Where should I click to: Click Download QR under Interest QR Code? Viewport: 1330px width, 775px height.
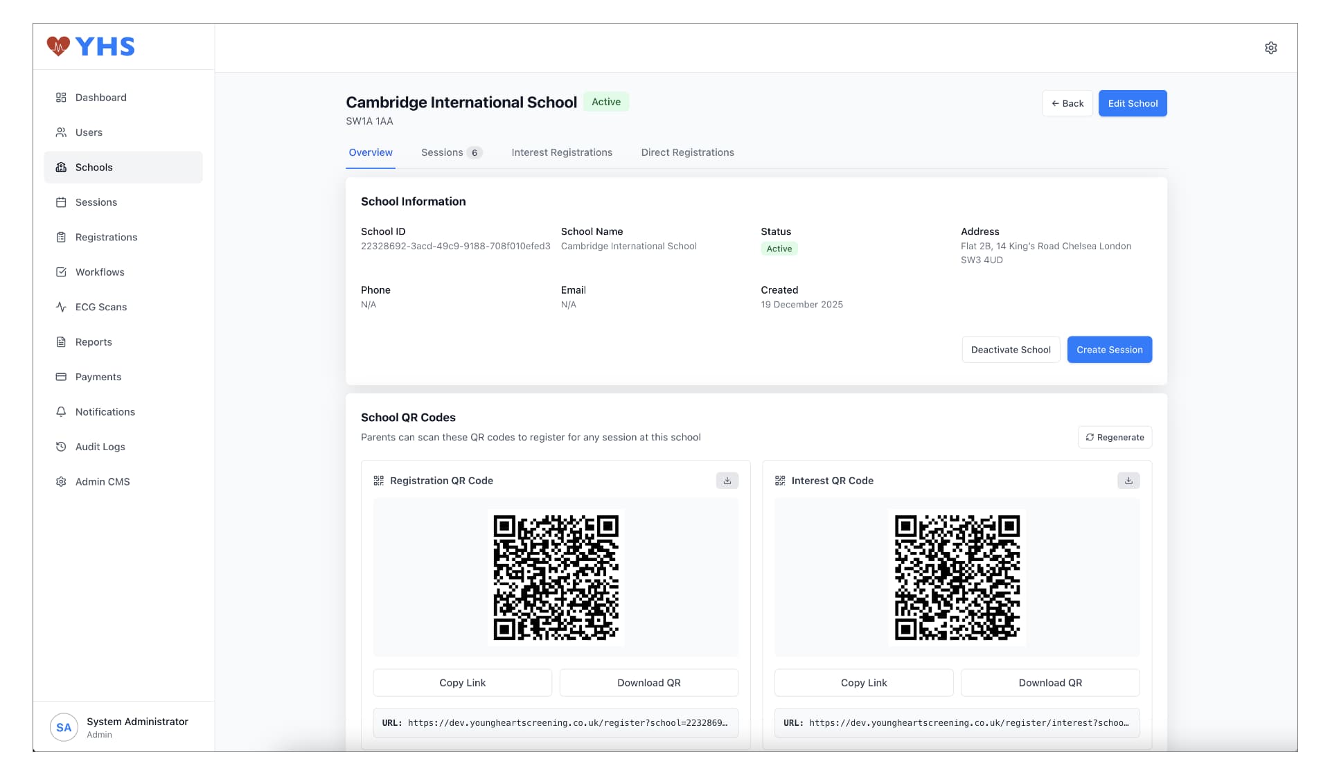tap(1050, 683)
